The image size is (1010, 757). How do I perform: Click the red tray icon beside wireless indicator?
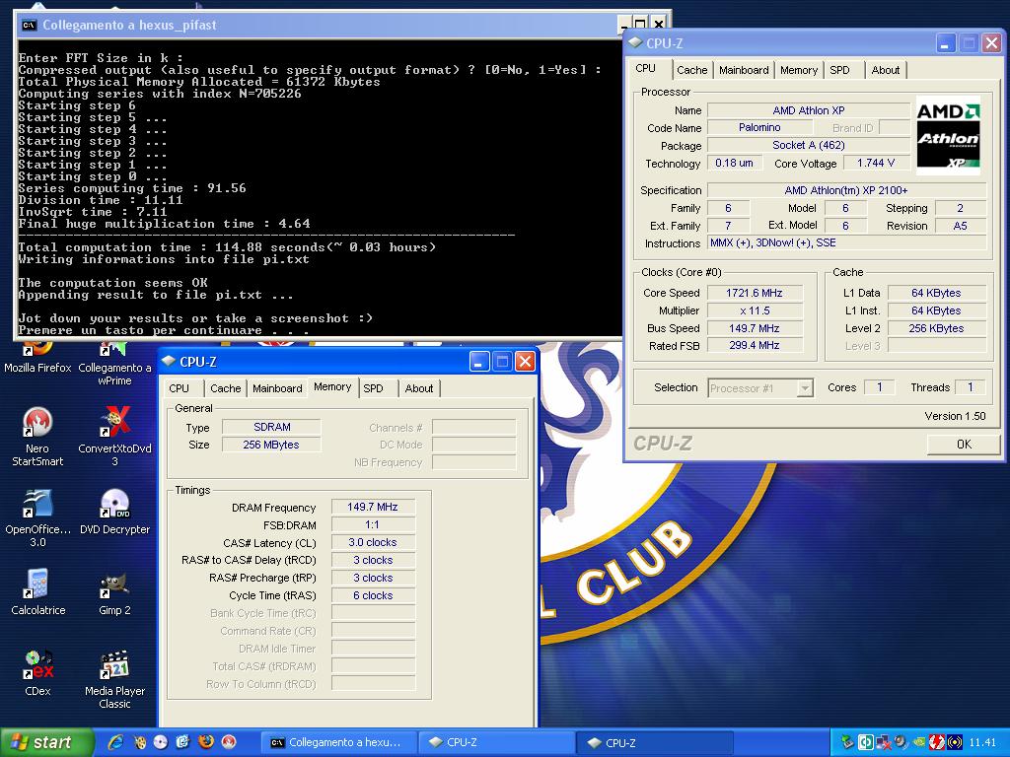click(937, 742)
